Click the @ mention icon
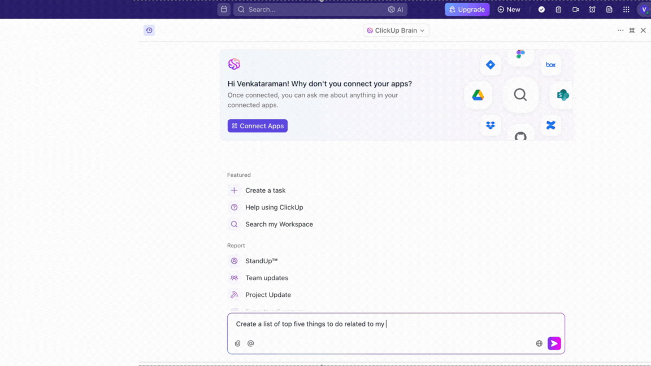The width and height of the screenshot is (651, 366). [x=251, y=343]
